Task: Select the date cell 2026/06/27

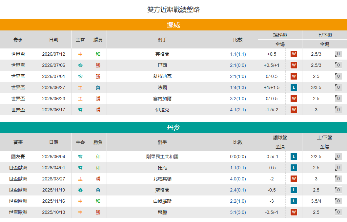Action: pyautogui.click(x=53, y=87)
